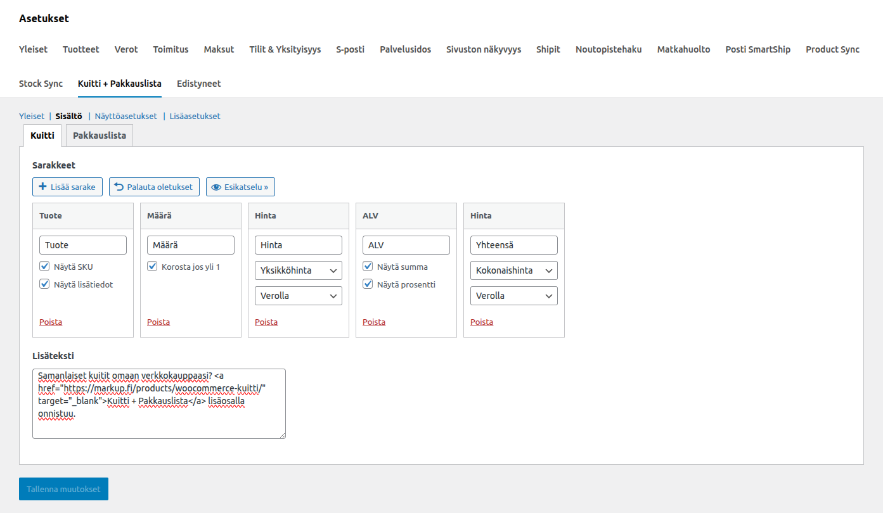
Task: Go to the Näyttöasetukset subsection
Action: click(126, 116)
